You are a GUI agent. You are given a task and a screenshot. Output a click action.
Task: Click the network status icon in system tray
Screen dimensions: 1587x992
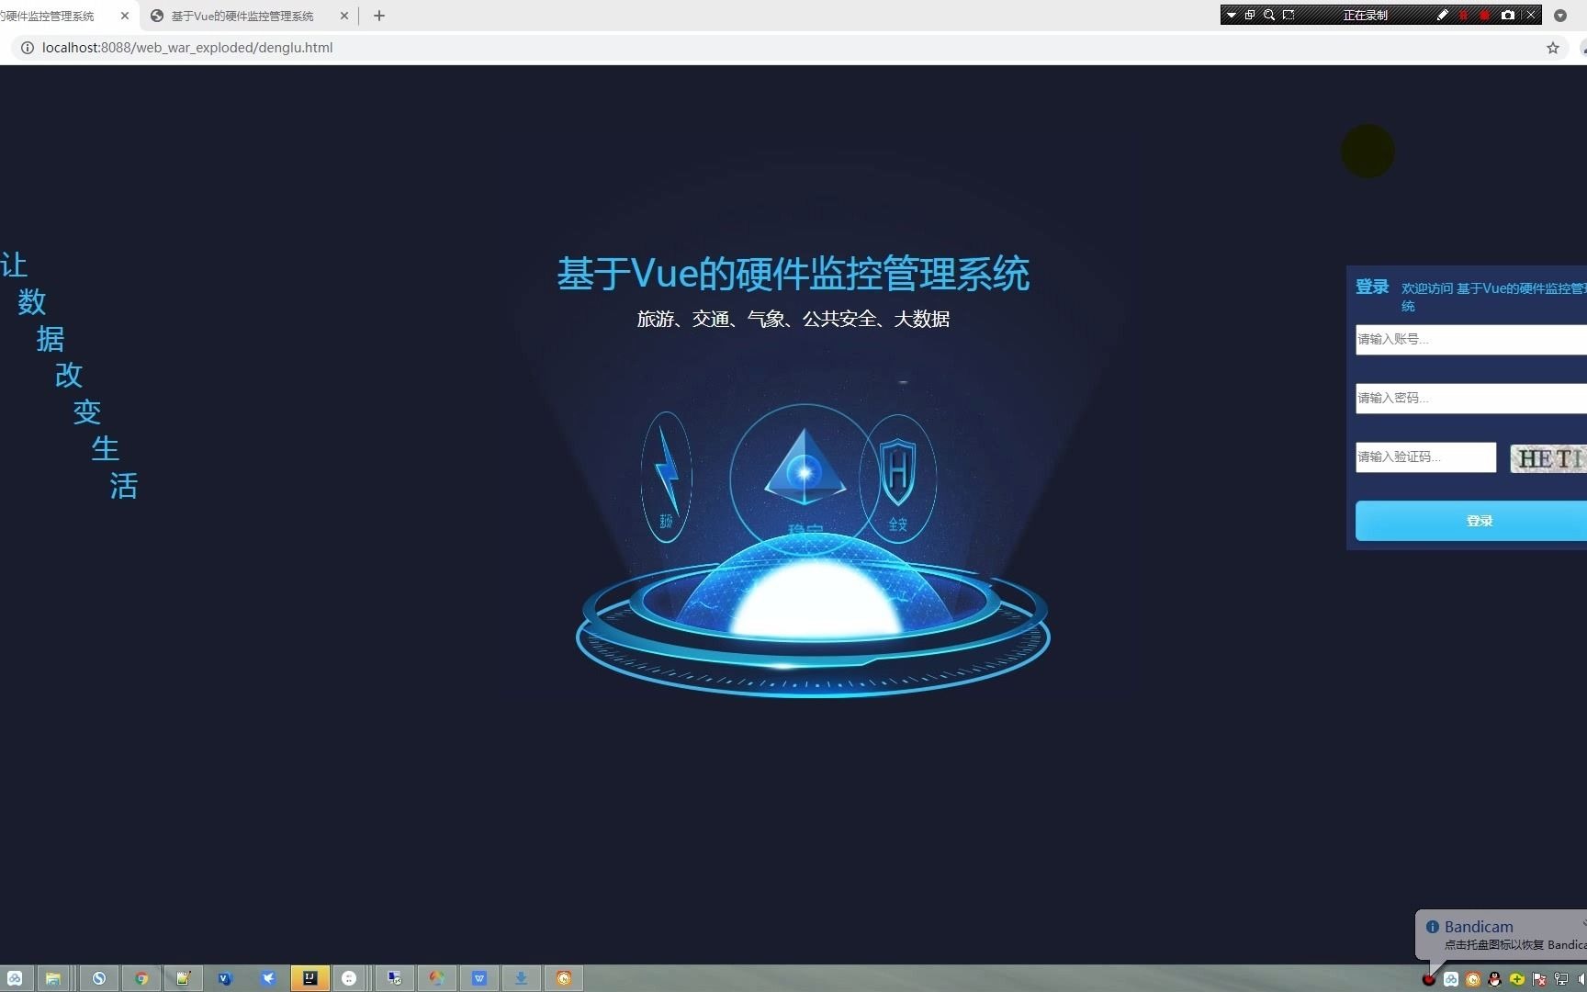click(1560, 980)
